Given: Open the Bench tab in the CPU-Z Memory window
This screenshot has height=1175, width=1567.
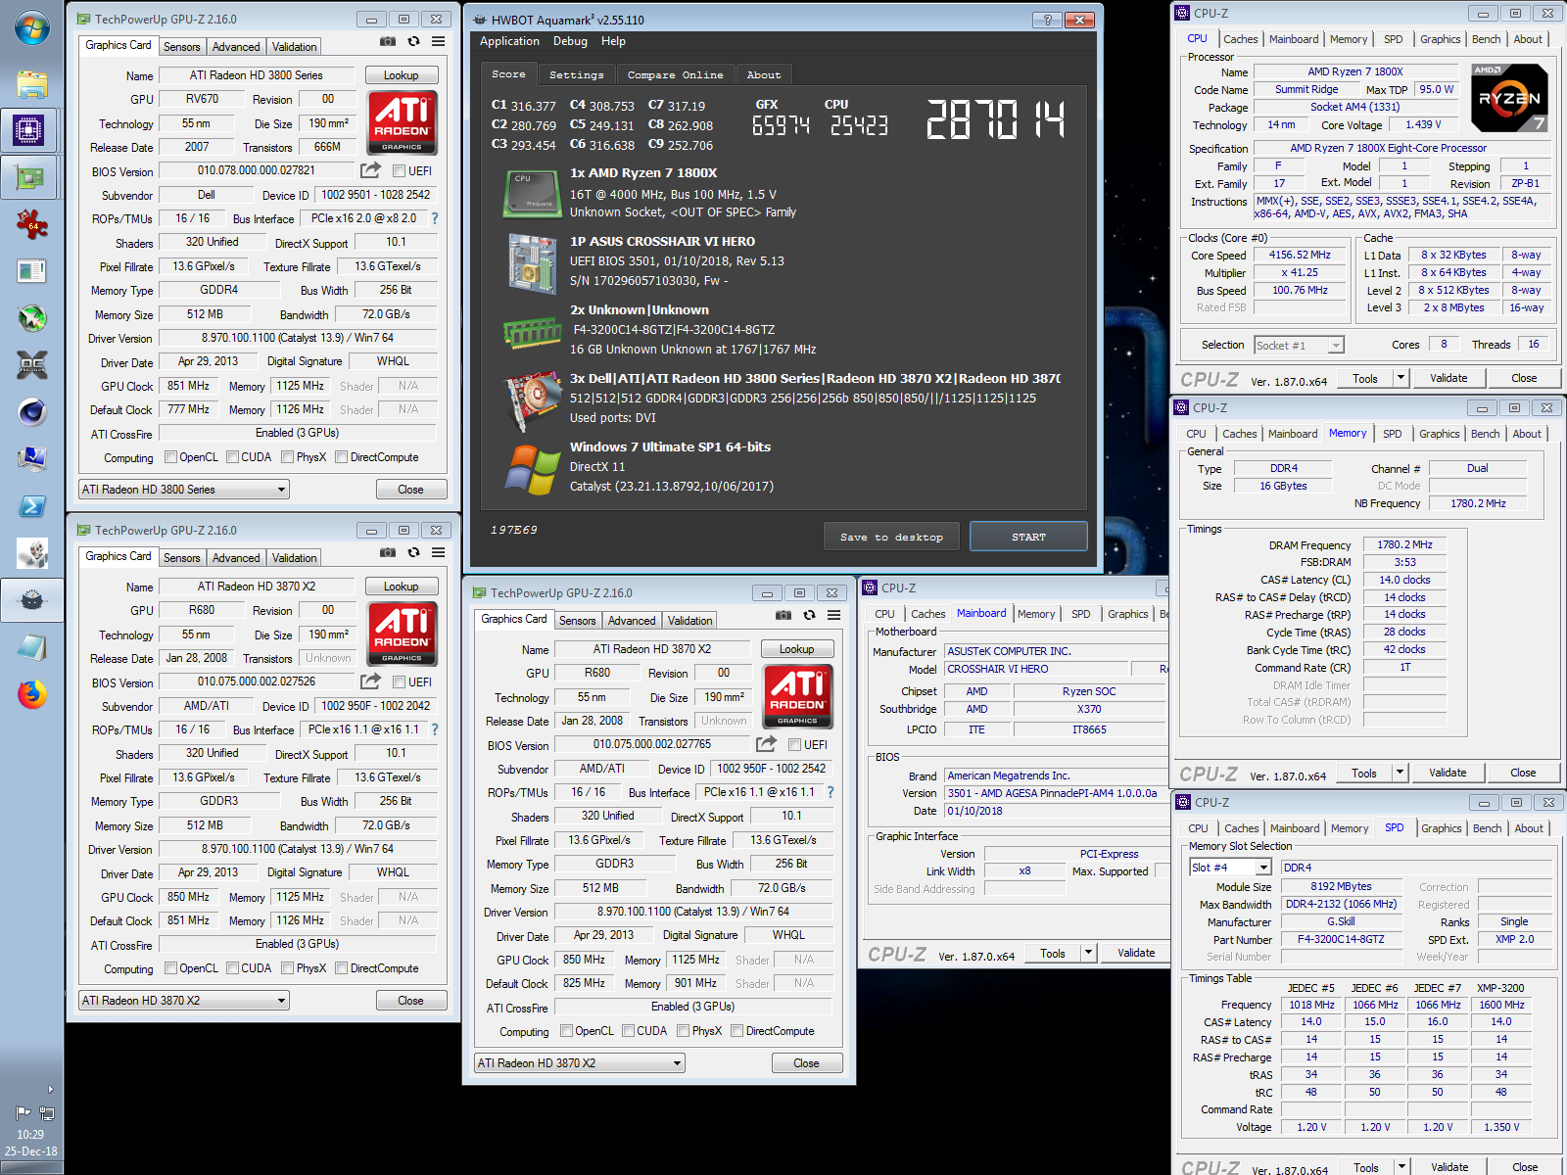Looking at the screenshot, I should (x=1485, y=434).
